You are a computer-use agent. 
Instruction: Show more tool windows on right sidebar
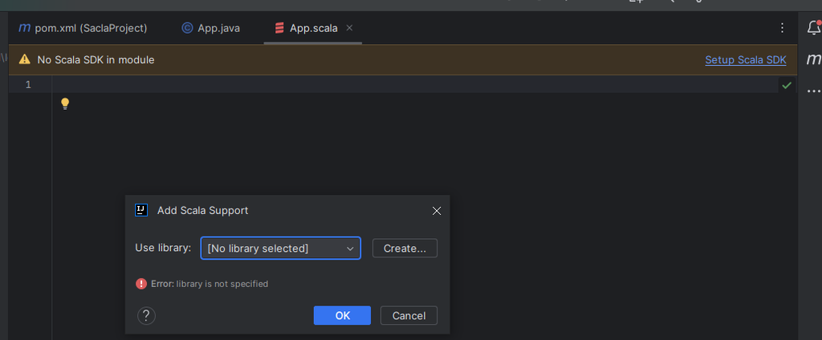813,91
